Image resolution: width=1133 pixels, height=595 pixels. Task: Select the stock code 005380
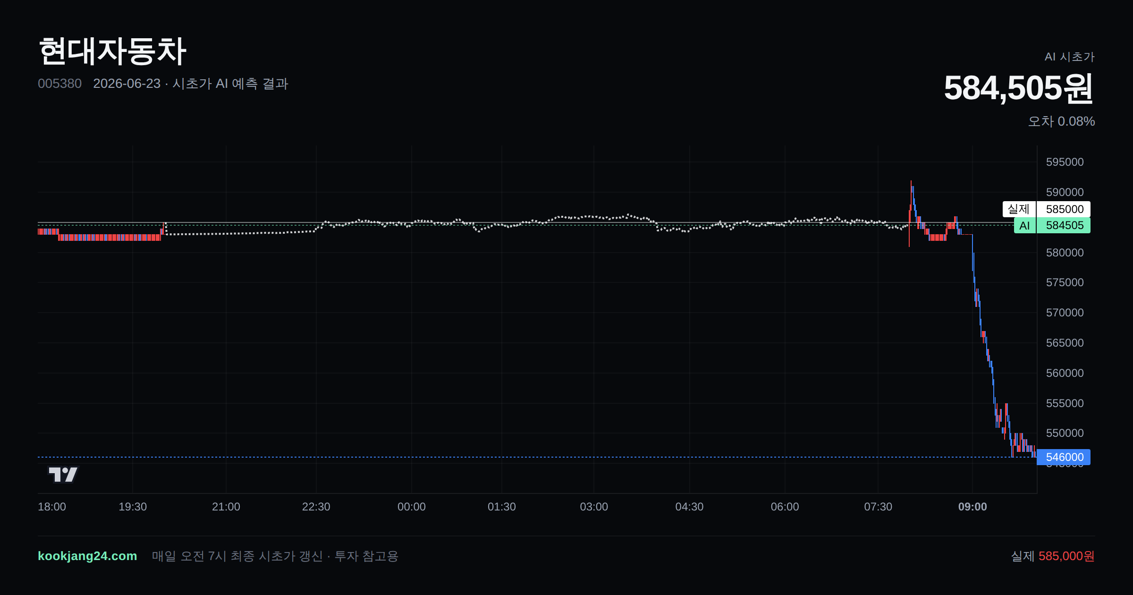(59, 84)
